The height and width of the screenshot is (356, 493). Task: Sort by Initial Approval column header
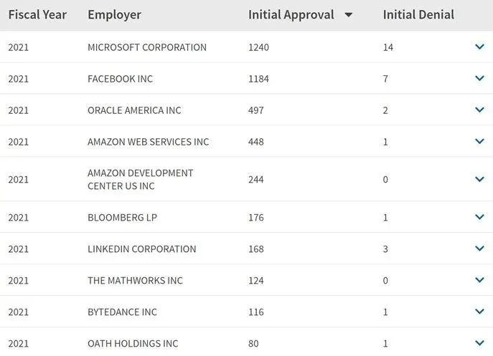click(291, 15)
